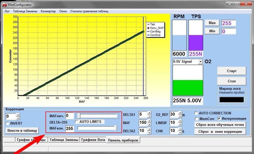Open Утилита сравнения таблиц menu
Viewport: 254px width, 154px height.
click(89, 11)
